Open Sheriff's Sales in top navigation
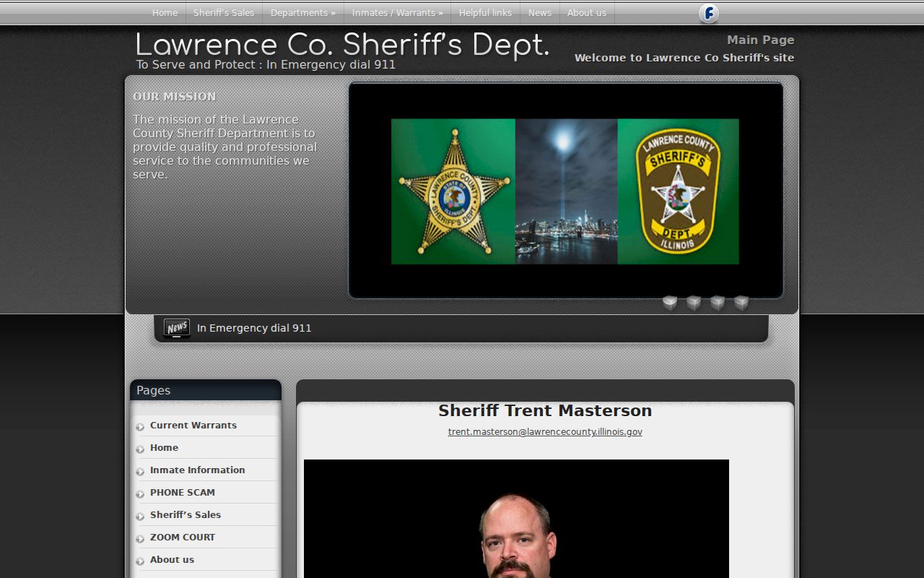924x578 pixels. (x=224, y=13)
